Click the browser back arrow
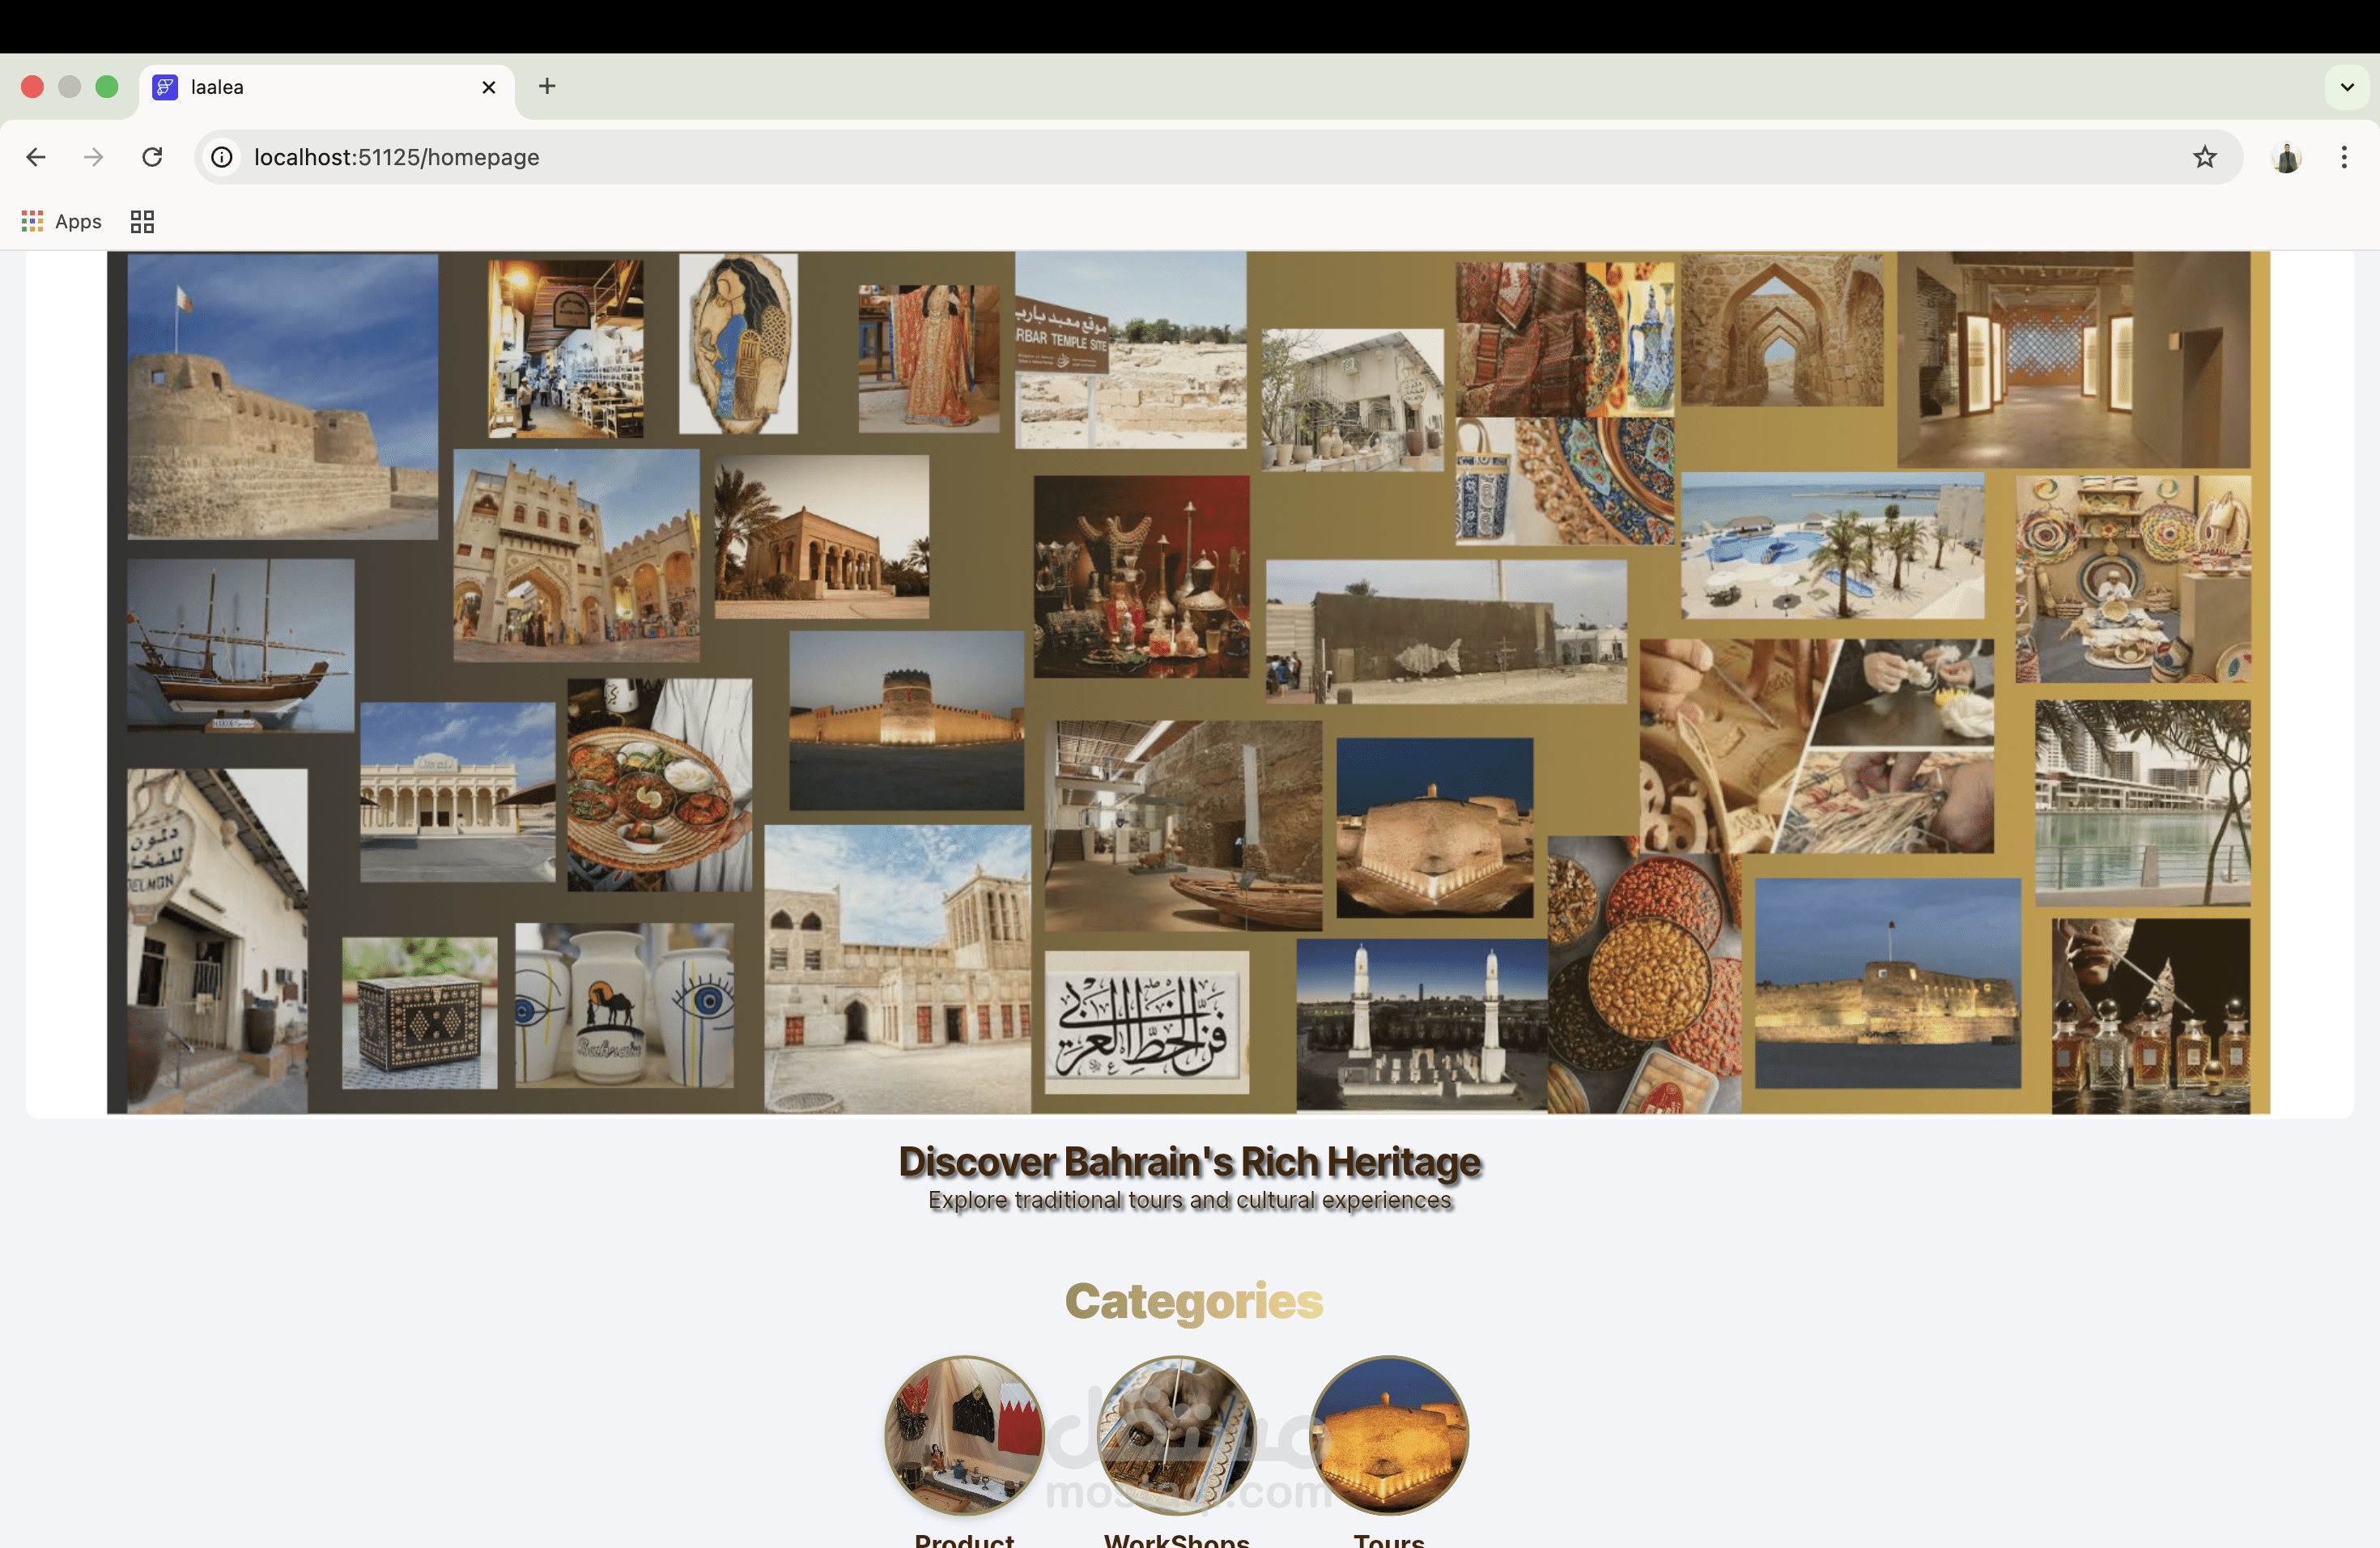This screenshot has width=2380, height=1548. click(36, 157)
